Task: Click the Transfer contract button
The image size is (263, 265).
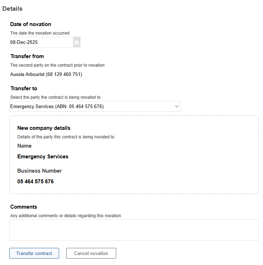Action: [34, 253]
